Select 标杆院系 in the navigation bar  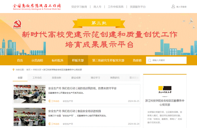pos(58,60)
